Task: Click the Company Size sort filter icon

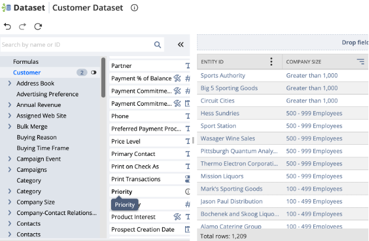Action: point(360,61)
